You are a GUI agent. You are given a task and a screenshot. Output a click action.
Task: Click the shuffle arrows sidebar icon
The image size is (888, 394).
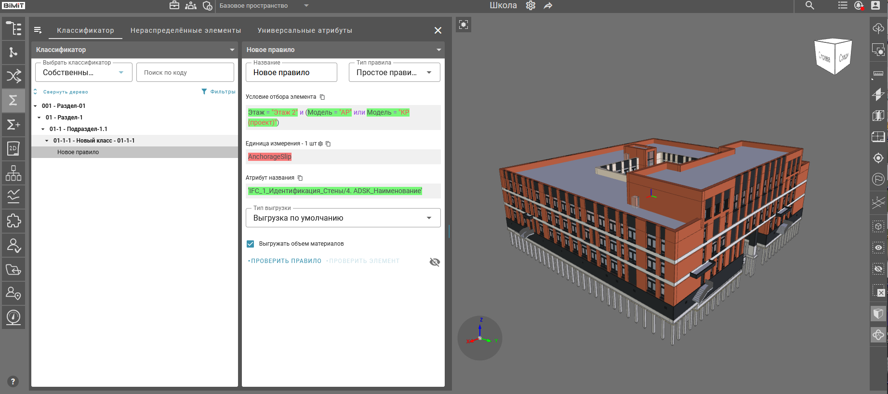tap(13, 76)
